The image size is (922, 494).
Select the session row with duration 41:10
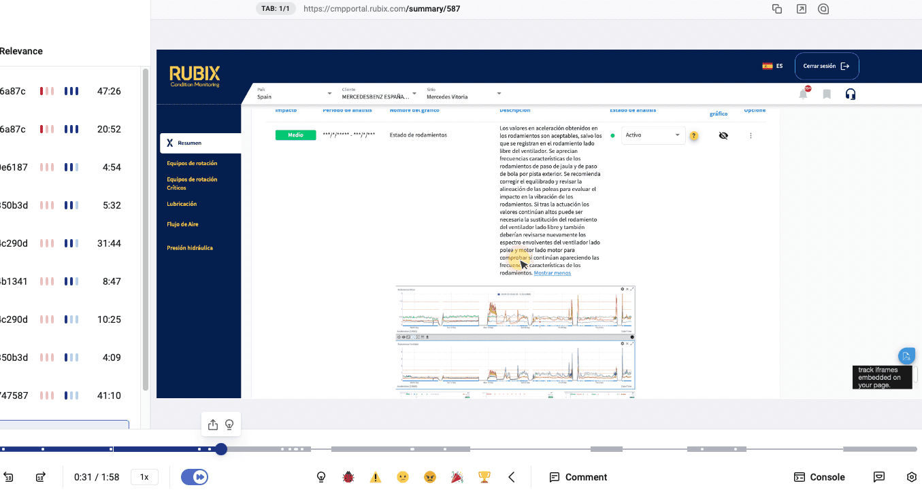(70, 395)
